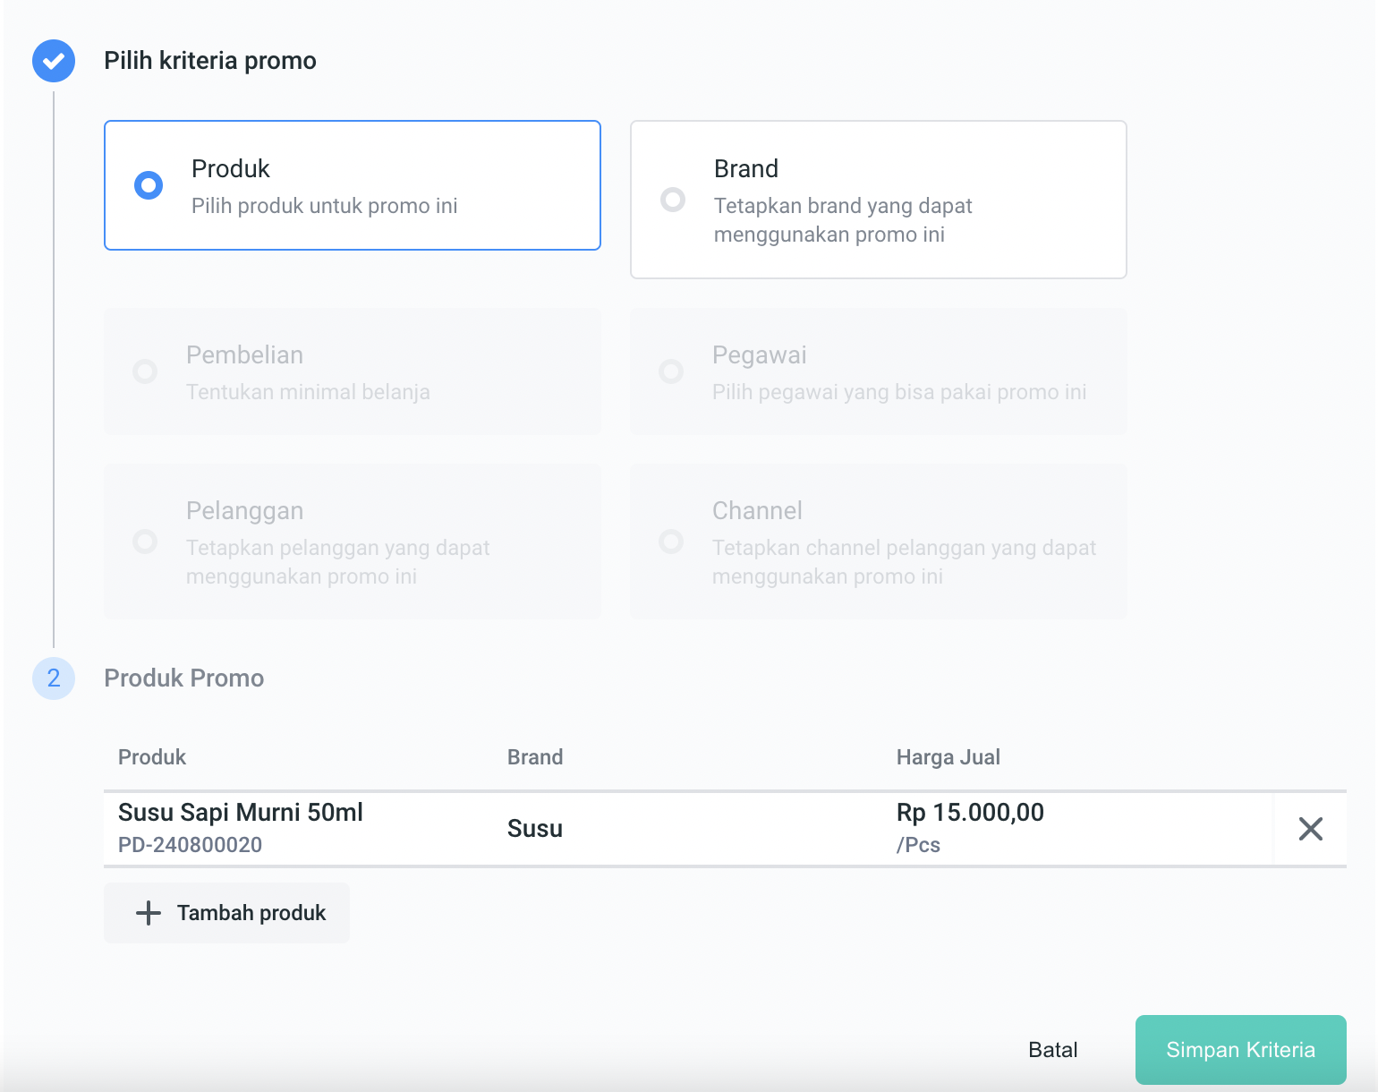Click the step 2 circle indicator

(x=54, y=678)
